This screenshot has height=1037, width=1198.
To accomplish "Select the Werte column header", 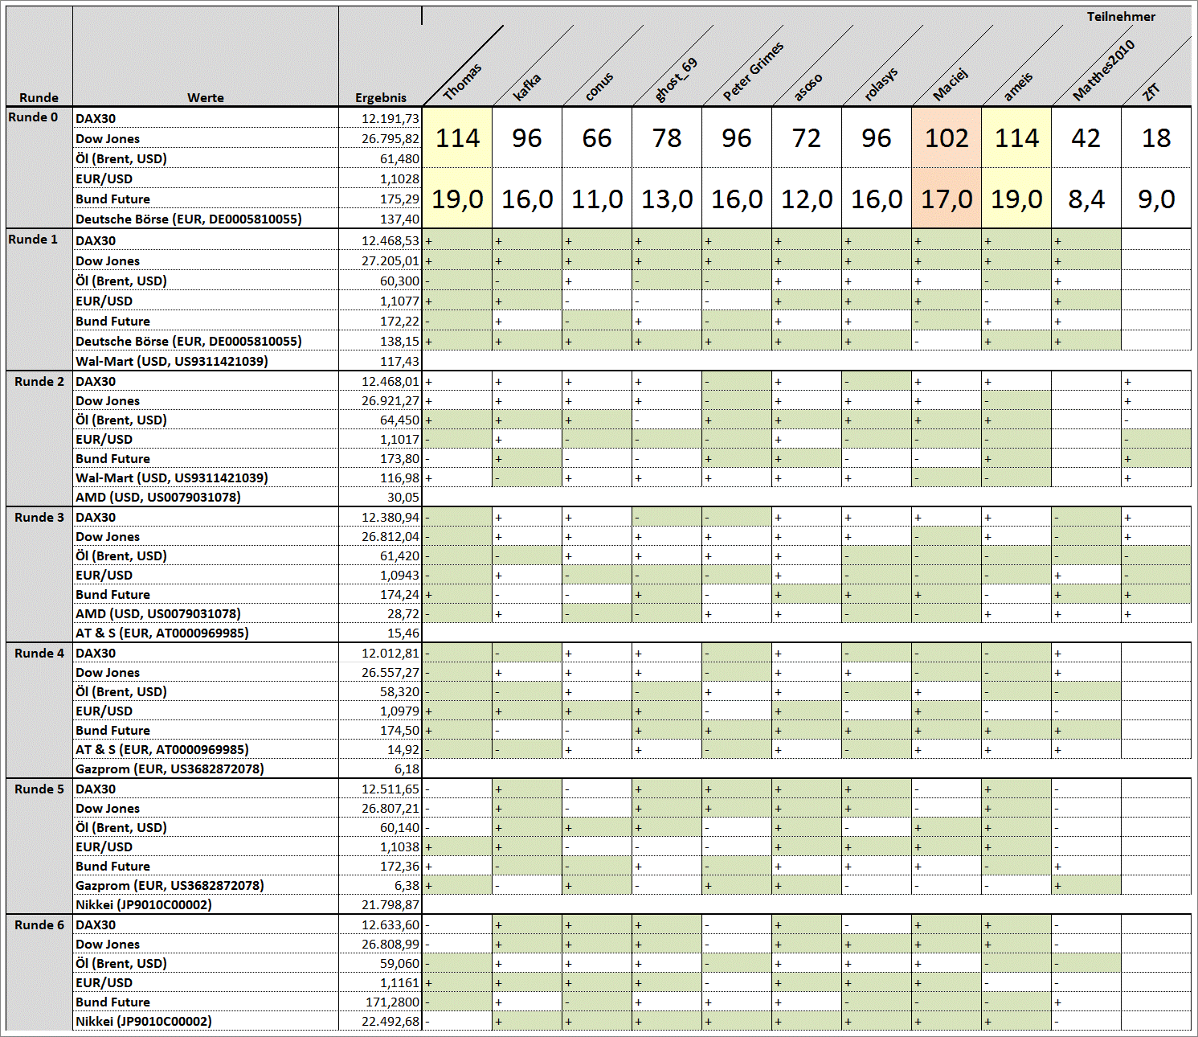I will point(206,98).
